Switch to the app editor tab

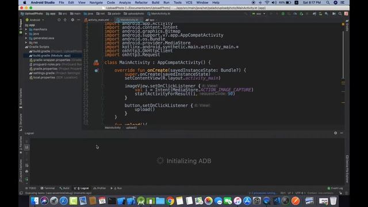150,20
